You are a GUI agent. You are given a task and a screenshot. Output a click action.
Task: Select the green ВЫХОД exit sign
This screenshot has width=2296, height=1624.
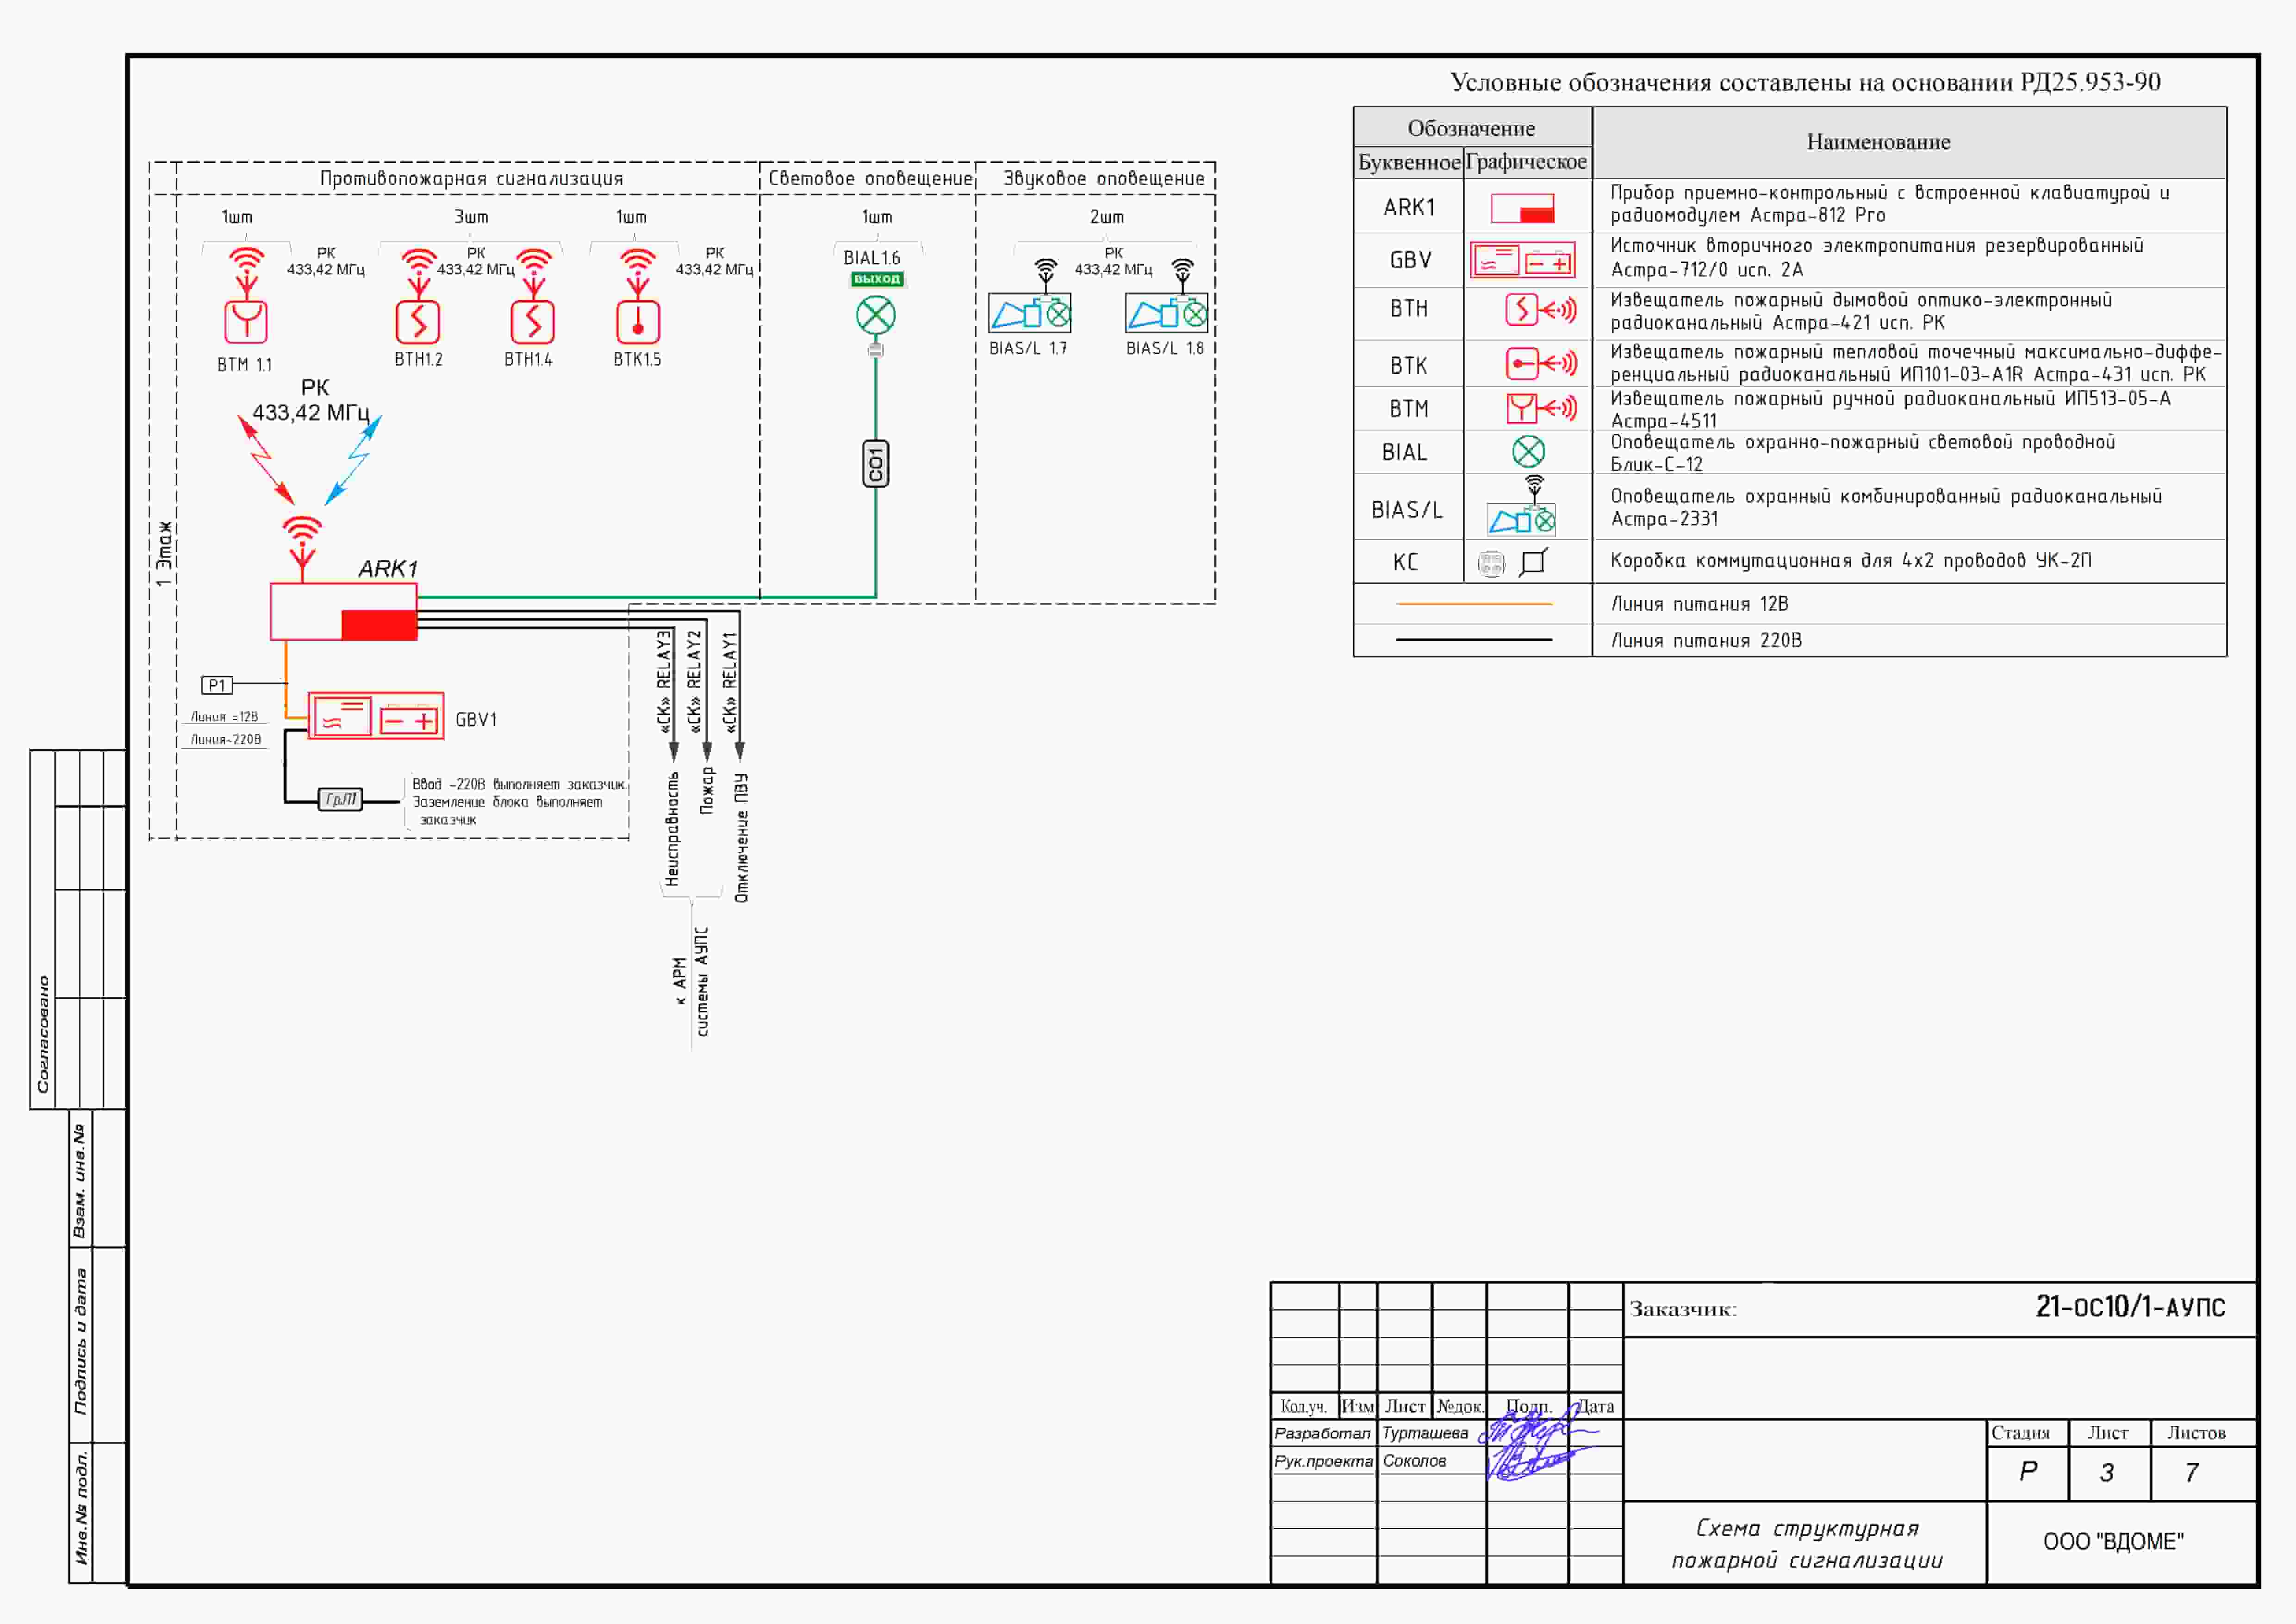pyautogui.click(x=877, y=279)
